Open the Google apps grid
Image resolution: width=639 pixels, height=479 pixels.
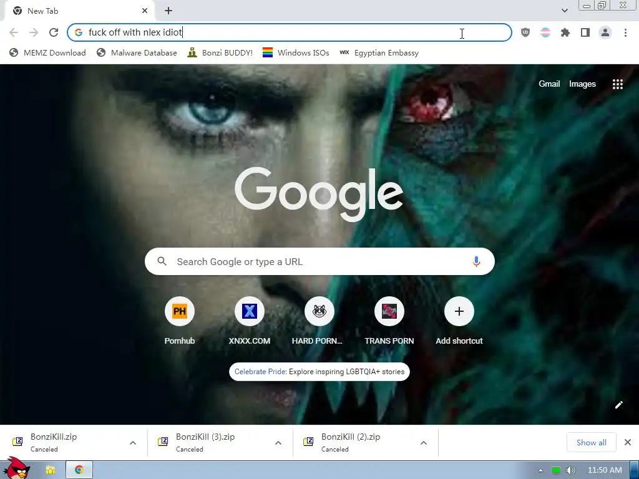click(x=618, y=84)
